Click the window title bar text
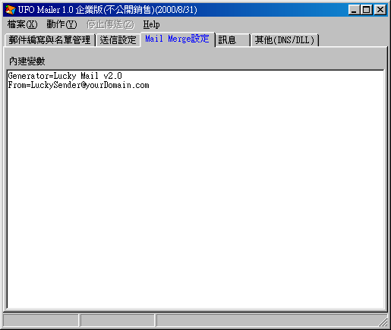 108,10
